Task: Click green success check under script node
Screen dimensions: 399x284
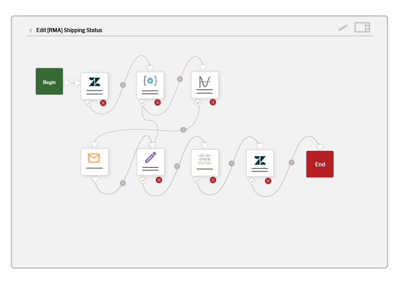Action: tap(142, 103)
